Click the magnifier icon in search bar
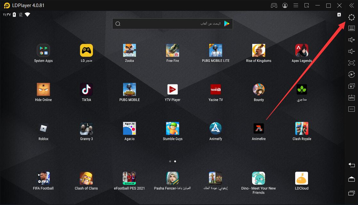The height and width of the screenshot is (205, 358). 118,24
